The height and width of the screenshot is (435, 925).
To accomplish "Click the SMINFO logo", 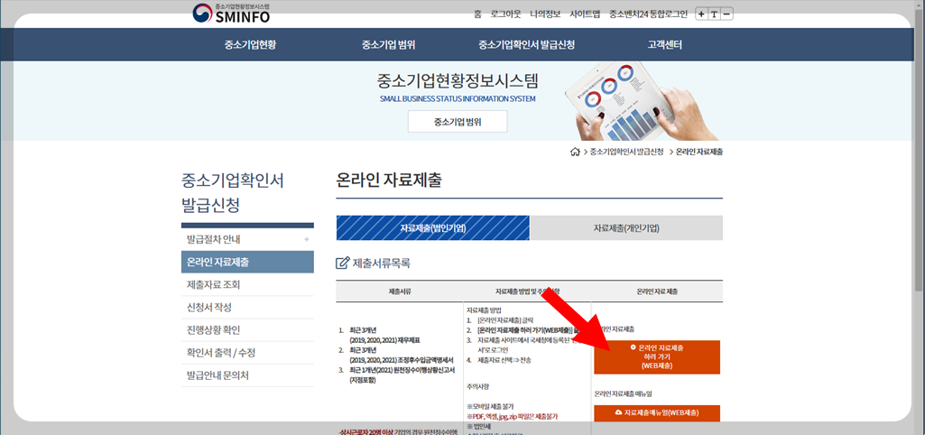I will (x=231, y=14).
